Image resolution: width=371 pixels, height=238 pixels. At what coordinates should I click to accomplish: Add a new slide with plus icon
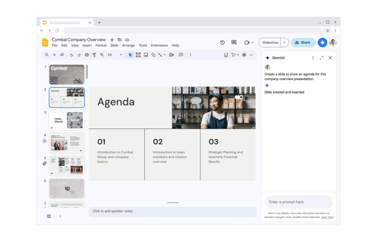pos(55,55)
